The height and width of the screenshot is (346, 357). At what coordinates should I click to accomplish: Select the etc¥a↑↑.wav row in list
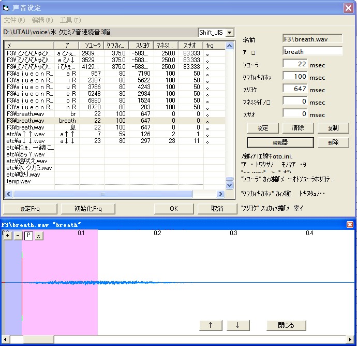coord(115,134)
